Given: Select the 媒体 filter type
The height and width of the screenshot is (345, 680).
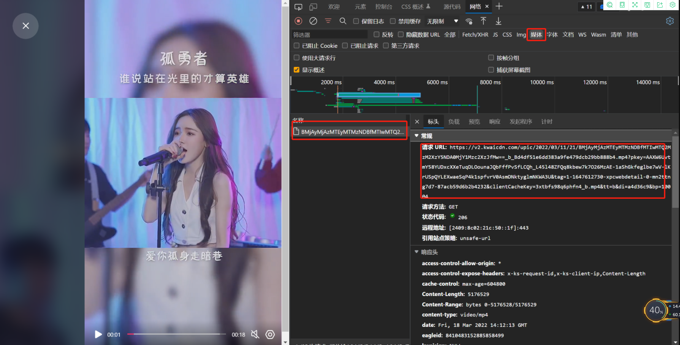Looking at the screenshot, I should (536, 35).
